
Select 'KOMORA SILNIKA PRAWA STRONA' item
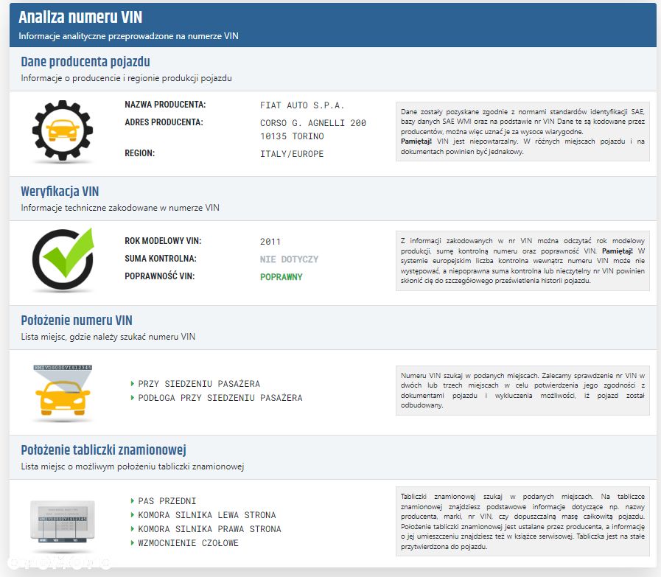[x=209, y=529]
